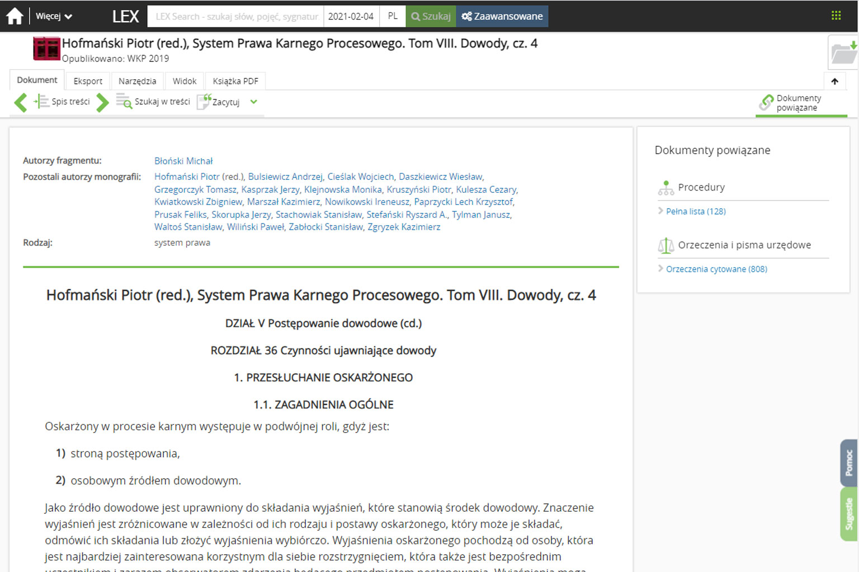Screen dimensions: 859x572
Task: Click the Rodzaj value system prawa
Action: pos(182,242)
